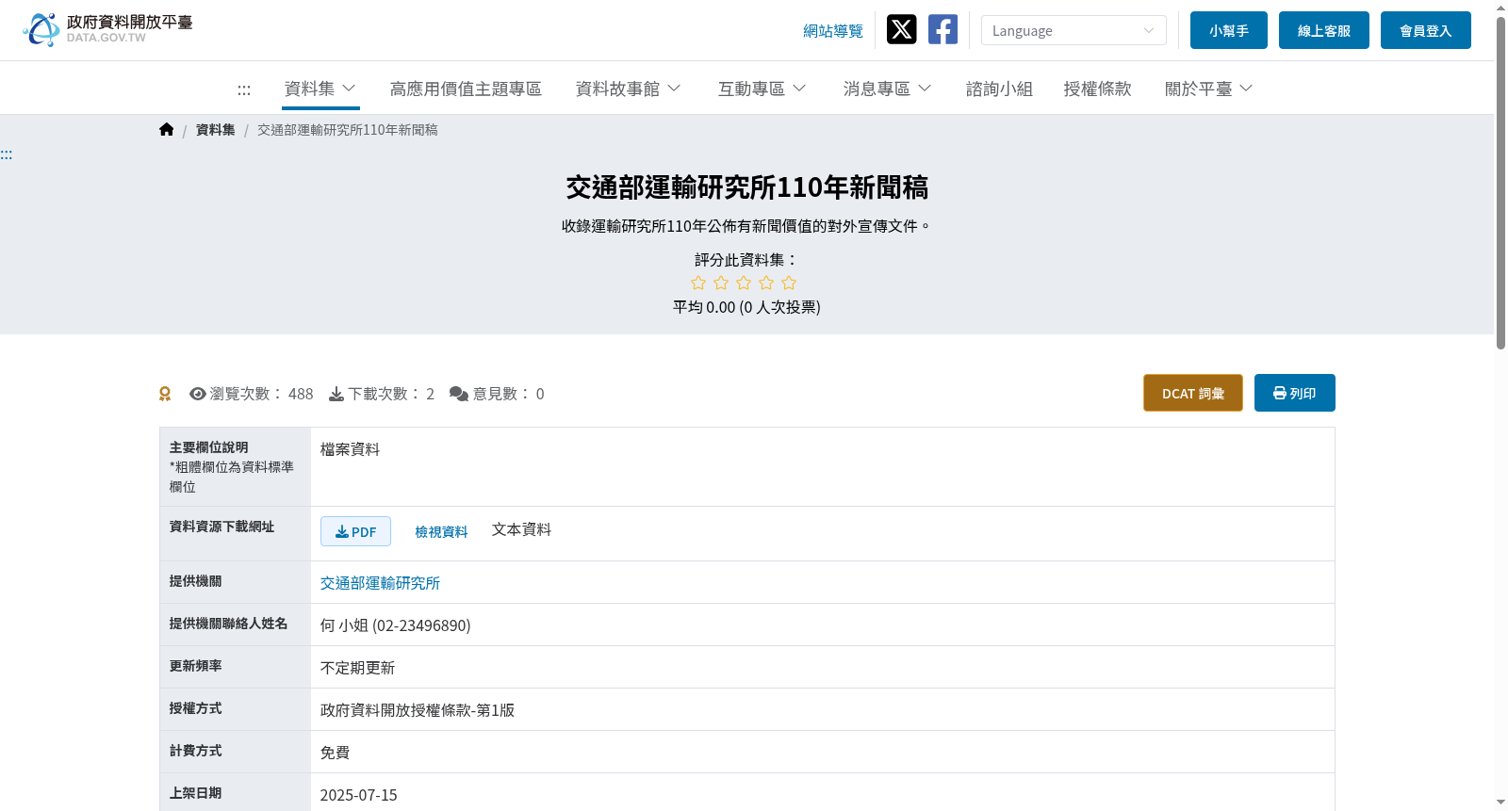Open the 諮詢小組 menu item
Screen dimensions: 1508x811
(999, 89)
